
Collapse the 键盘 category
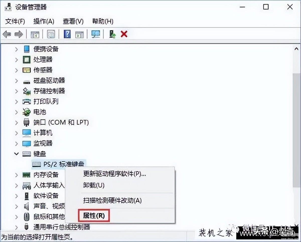click(x=17, y=154)
